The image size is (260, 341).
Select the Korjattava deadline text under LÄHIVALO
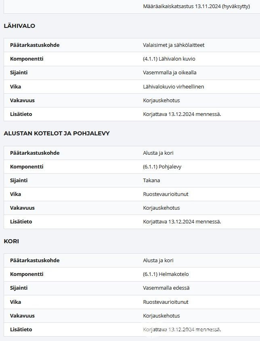pos(182,114)
